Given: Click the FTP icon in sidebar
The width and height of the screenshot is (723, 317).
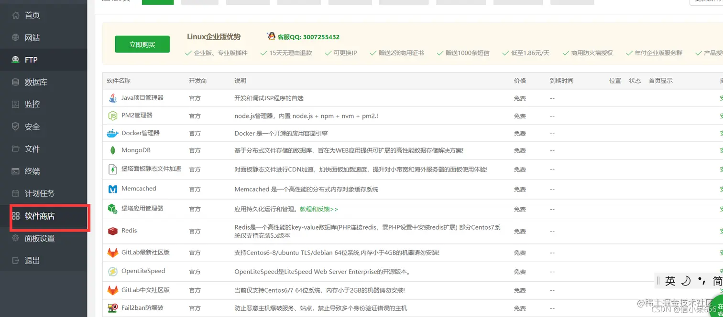Looking at the screenshot, I should tap(16, 60).
